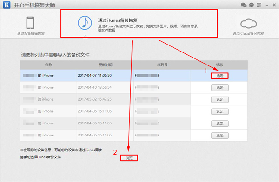Click the 请手动选择iTunes备份文件 text

(x=40, y=157)
